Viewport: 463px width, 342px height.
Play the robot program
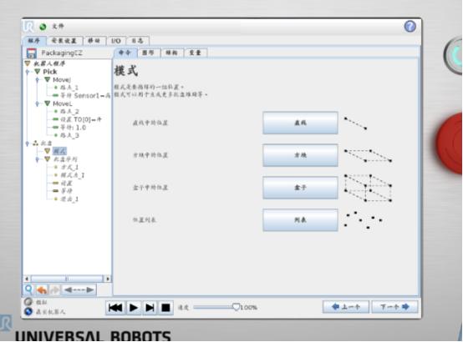click(134, 308)
